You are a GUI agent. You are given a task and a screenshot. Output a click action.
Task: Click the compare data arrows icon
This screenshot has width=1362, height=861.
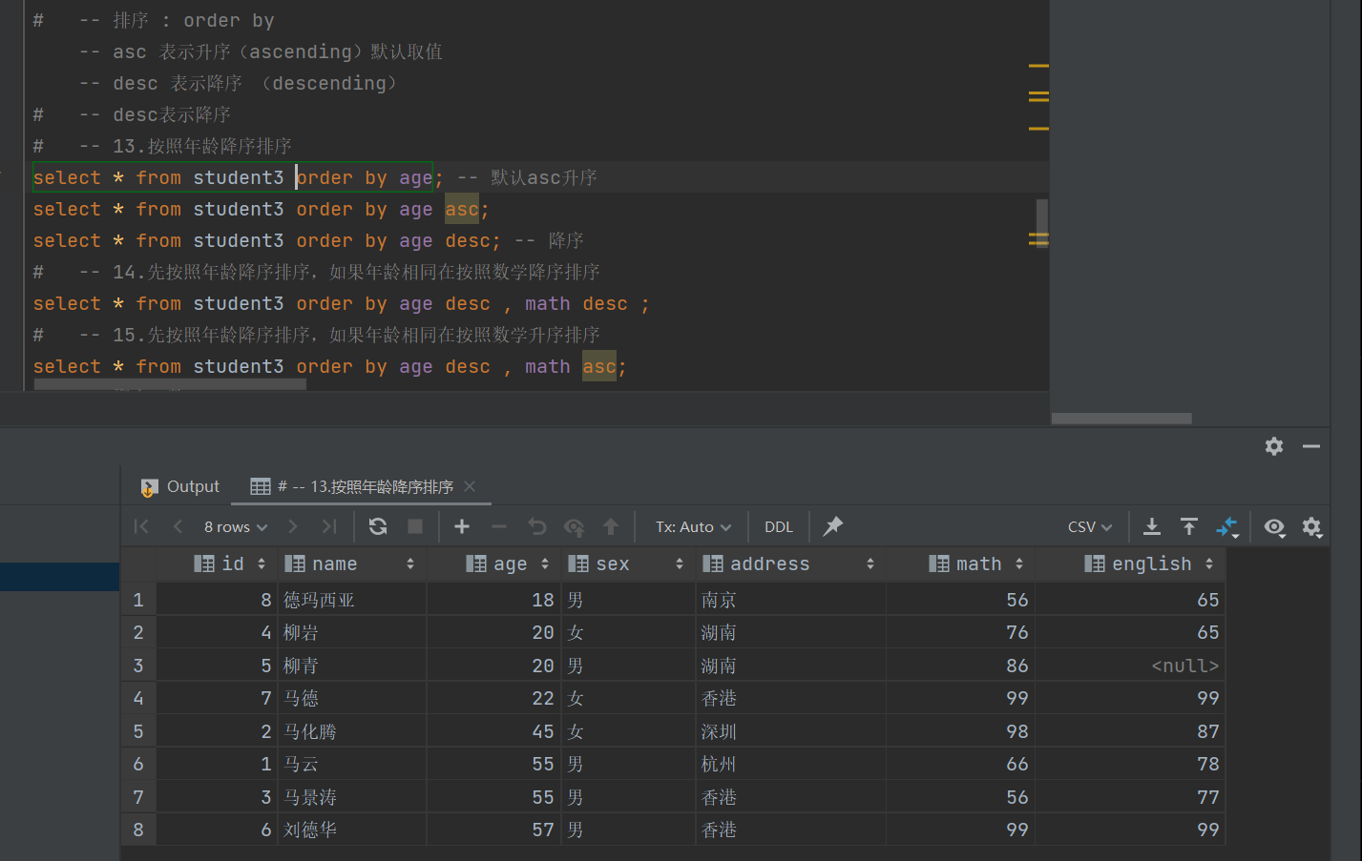(x=1226, y=526)
